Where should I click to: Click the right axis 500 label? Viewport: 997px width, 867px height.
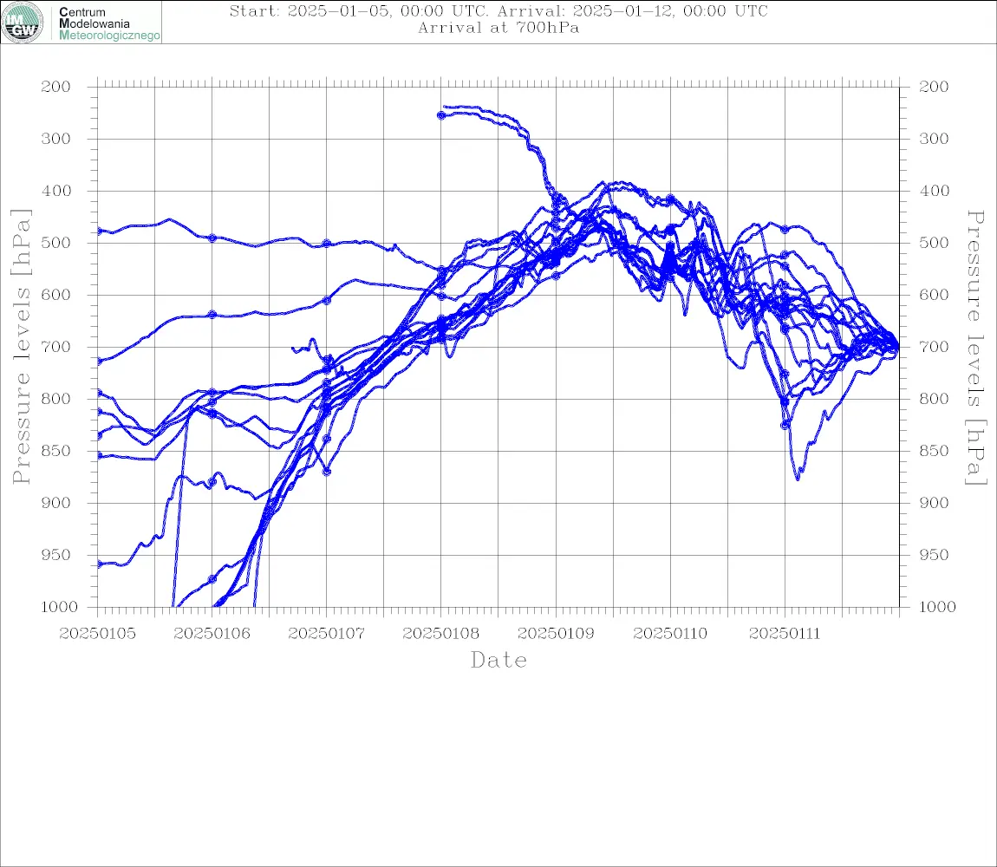point(934,243)
